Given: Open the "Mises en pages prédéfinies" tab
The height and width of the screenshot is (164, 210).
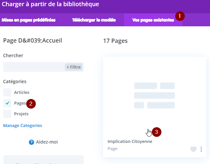Looking at the screenshot, I should (29, 20).
